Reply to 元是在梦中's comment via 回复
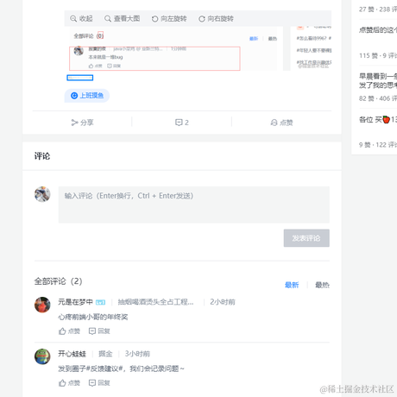Screen dimensions: 397x397 click(99, 331)
